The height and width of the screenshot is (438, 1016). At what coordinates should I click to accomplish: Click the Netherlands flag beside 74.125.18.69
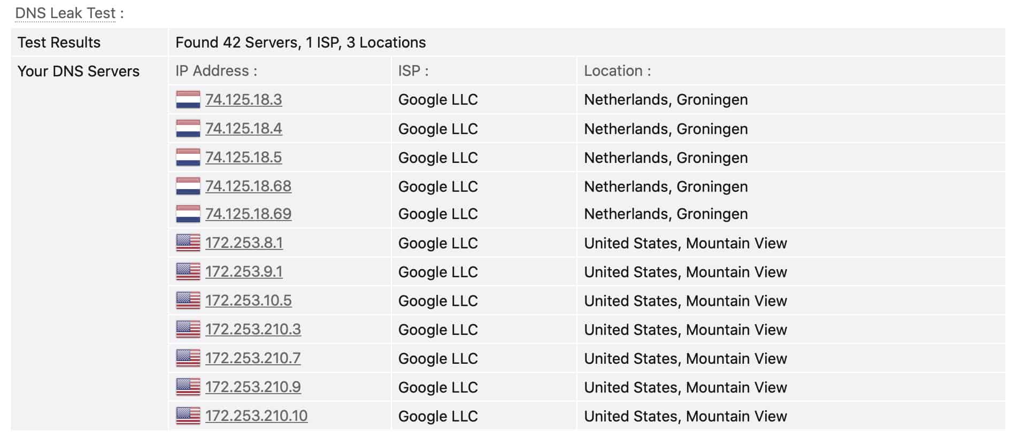coord(188,214)
